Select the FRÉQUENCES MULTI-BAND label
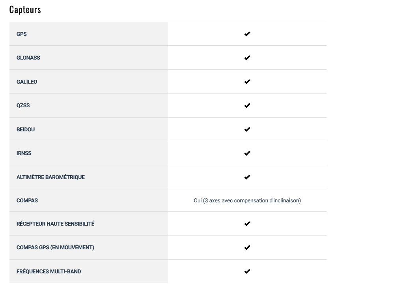Viewport: 394px width, 286px height. click(x=49, y=271)
